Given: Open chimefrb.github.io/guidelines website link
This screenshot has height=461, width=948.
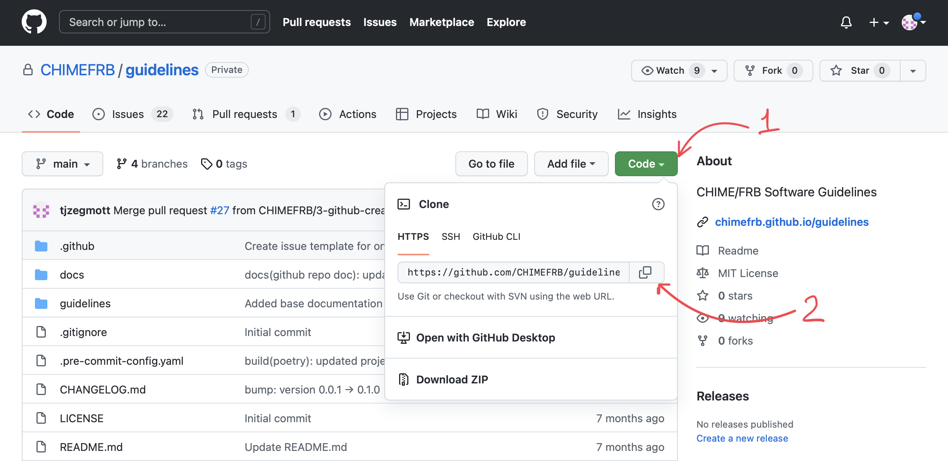Looking at the screenshot, I should 792,222.
